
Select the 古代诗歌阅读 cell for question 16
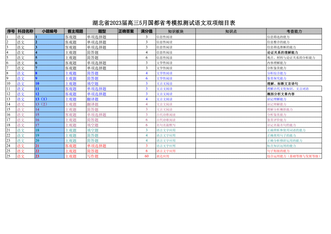point(176,120)
